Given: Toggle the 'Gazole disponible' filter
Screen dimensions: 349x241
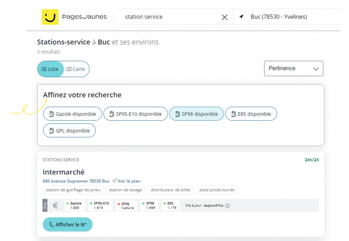Looking at the screenshot, I should click(73, 114).
